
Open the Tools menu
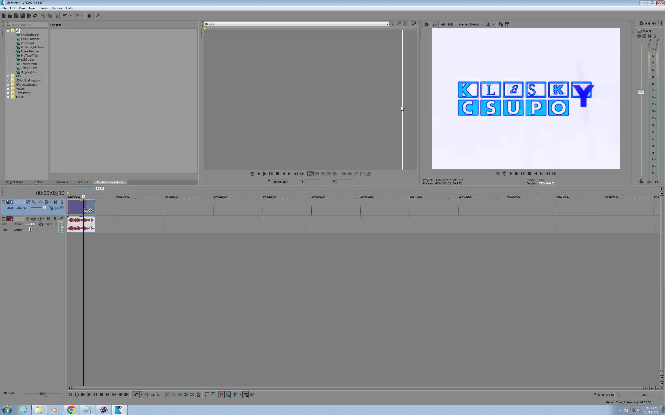(x=44, y=8)
